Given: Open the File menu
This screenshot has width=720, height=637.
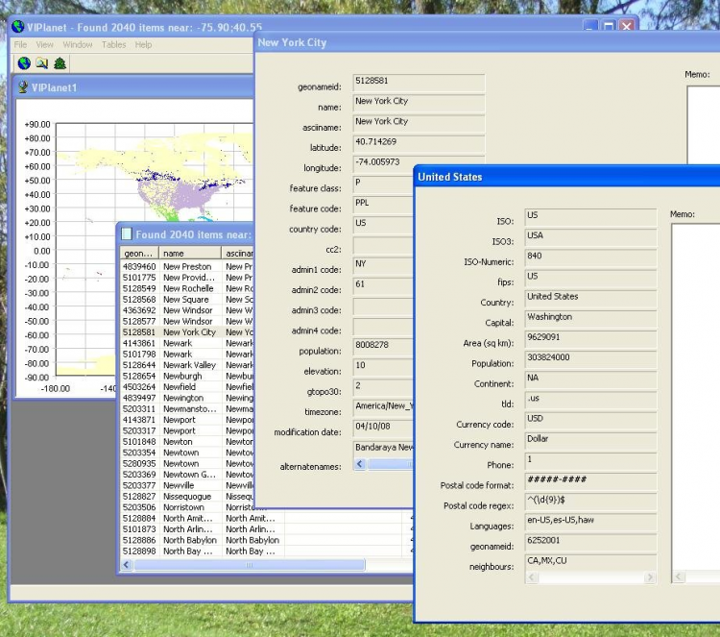Looking at the screenshot, I should 20,44.
